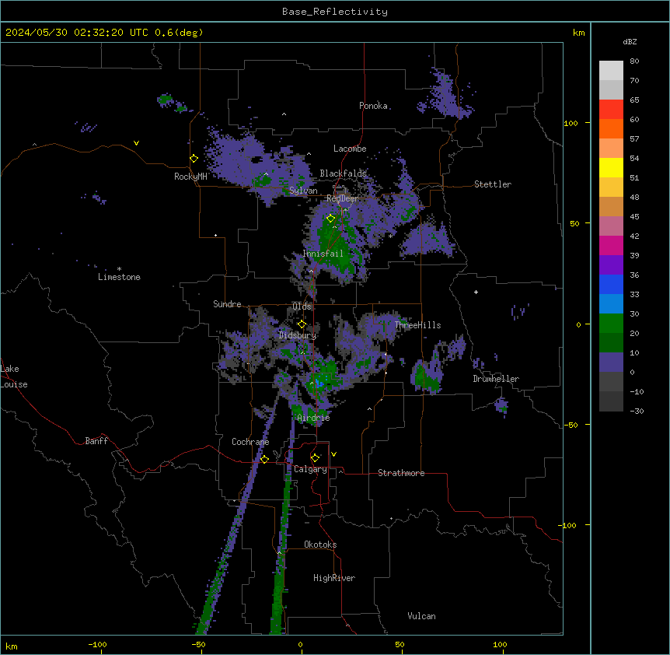Select the bright green 20-30 dBZ legend swatch
670x655 pixels.
[x=611, y=324]
